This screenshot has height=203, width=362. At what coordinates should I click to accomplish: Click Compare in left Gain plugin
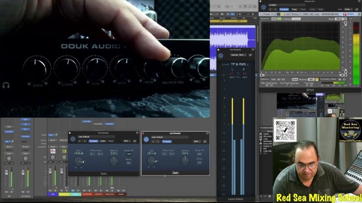tap(93, 141)
